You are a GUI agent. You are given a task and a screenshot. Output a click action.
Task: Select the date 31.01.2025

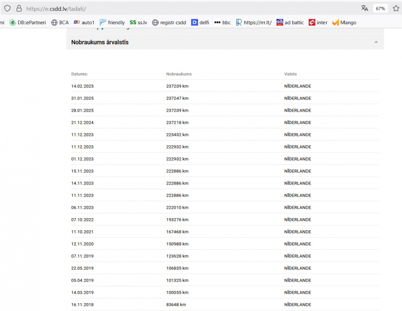(82, 99)
